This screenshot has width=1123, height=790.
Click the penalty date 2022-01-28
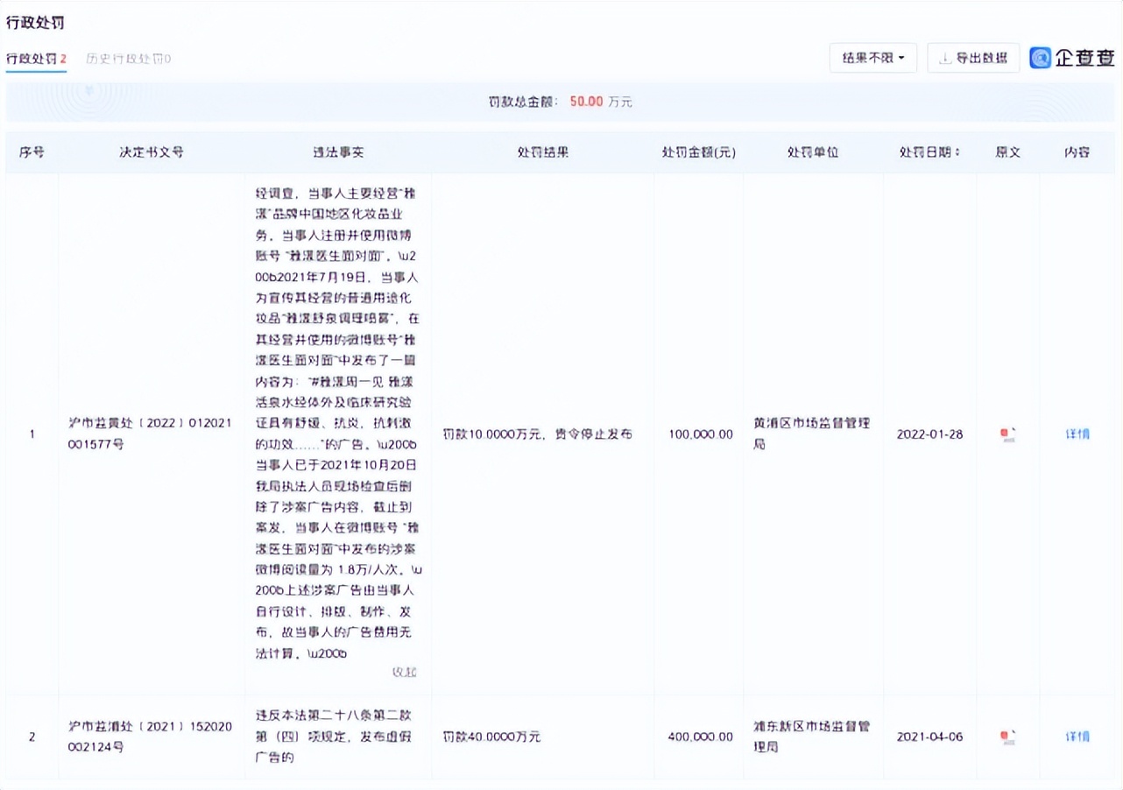tap(930, 434)
